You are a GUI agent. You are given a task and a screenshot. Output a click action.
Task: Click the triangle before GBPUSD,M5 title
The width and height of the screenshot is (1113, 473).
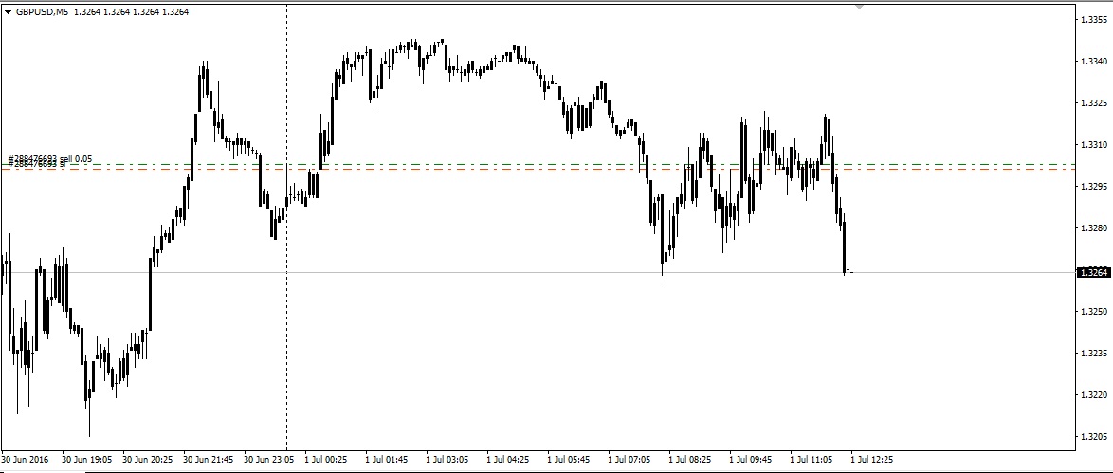[x=8, y=12]
